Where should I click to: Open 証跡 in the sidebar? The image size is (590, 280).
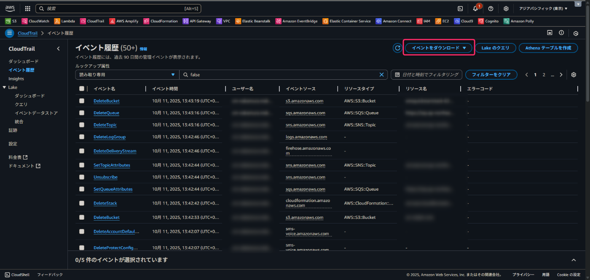click(x=13, y=130)
